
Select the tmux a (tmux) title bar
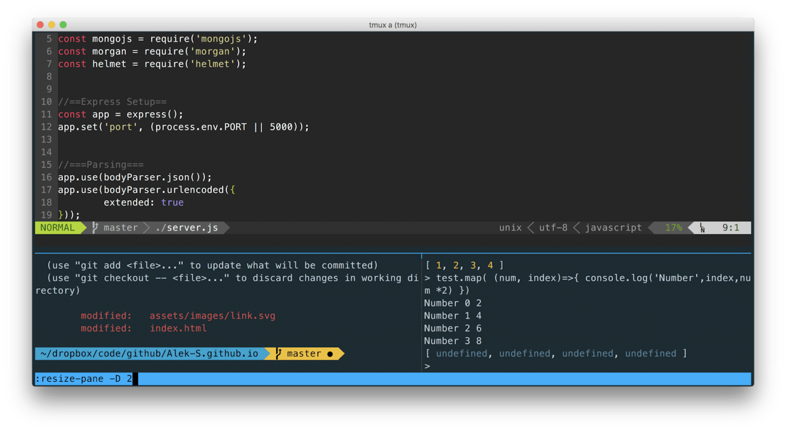coord(393,25)
